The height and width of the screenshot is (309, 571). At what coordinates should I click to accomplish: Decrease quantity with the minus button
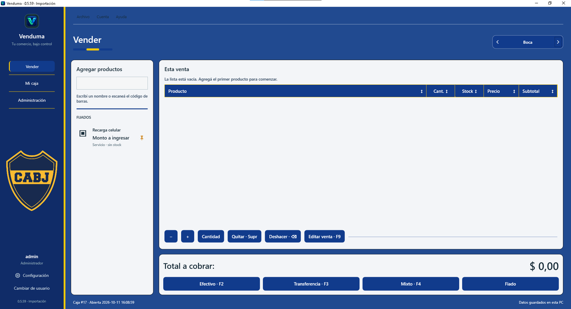pos(171,236)
